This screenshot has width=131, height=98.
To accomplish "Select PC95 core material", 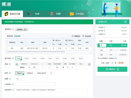I will (42, 58).
